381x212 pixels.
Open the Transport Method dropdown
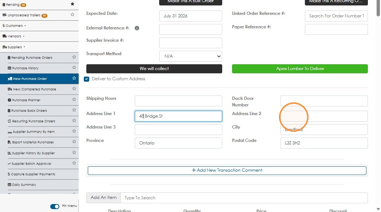tap(190, 56)
